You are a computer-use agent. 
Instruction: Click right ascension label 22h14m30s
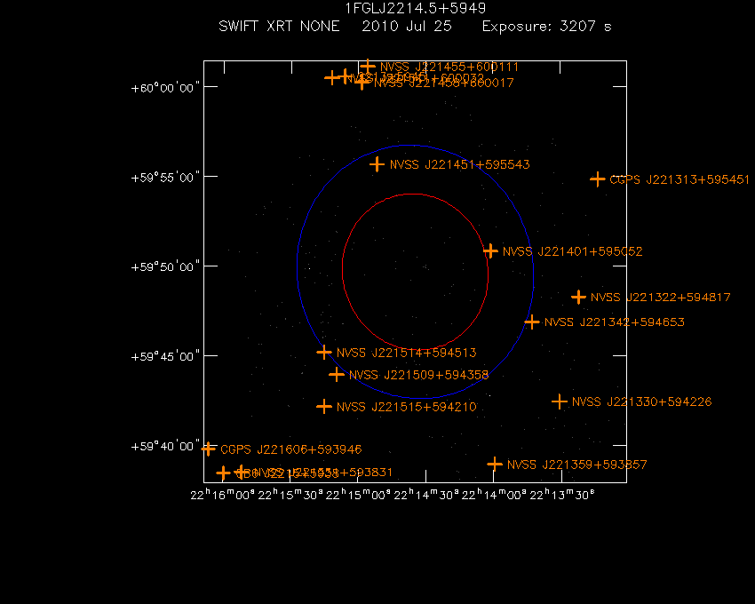[x=426, y=495]
